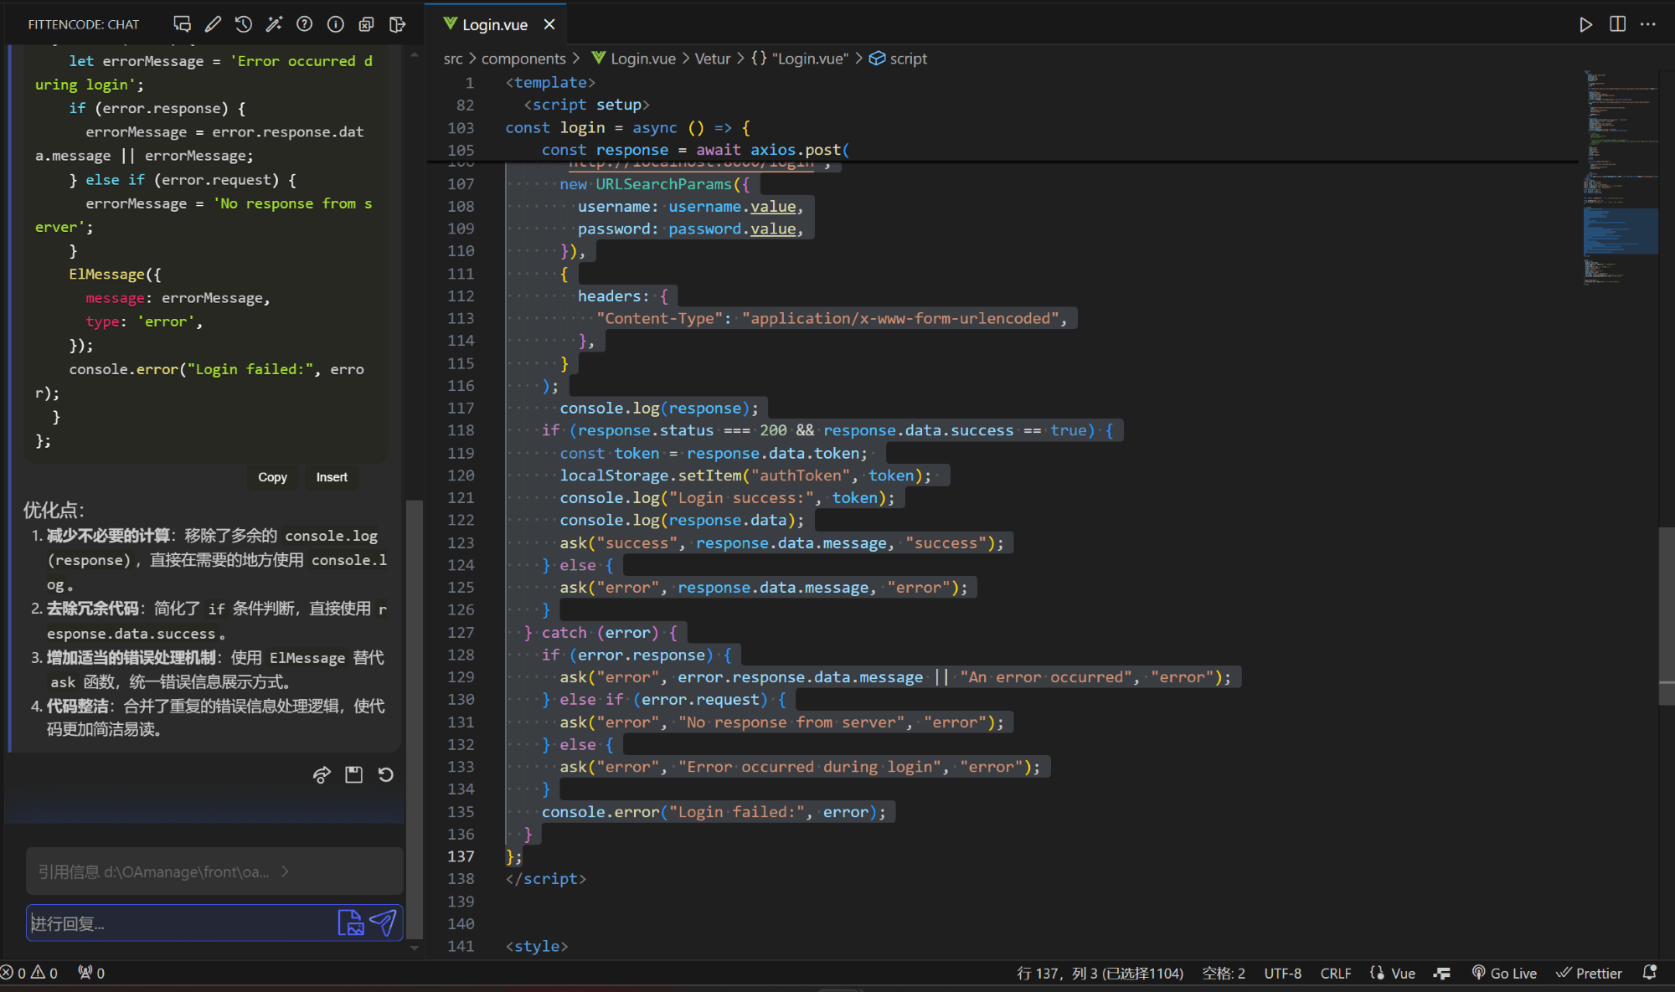This screenshot has height=992, width=1675.
Task: Send the chat message
Action: click(x=383, y=923)
